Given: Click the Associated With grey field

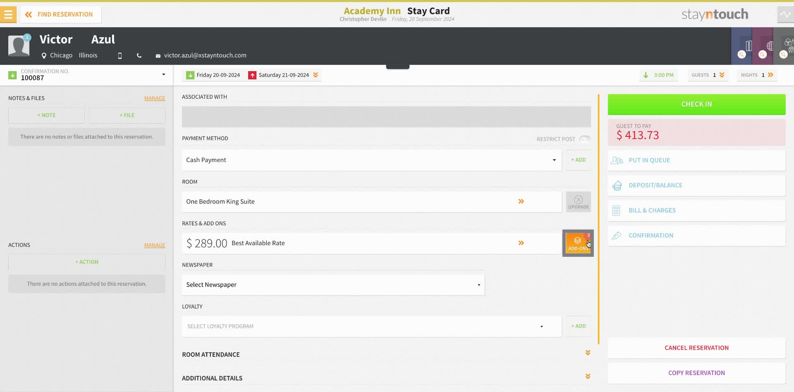Looking at the screenshot, I should point(386,117).
